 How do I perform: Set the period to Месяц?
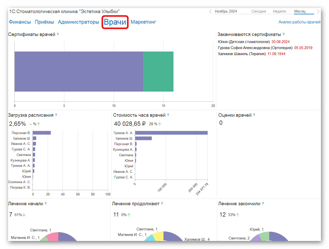click(x=300, y=11)
